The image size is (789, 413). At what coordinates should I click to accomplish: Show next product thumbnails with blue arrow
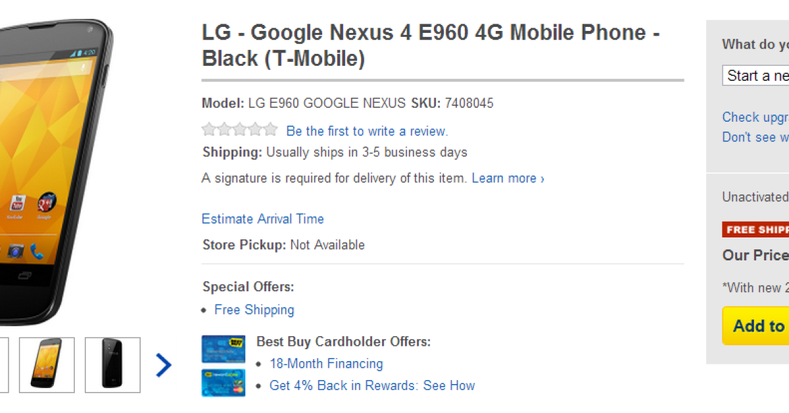tap(164, 365)
